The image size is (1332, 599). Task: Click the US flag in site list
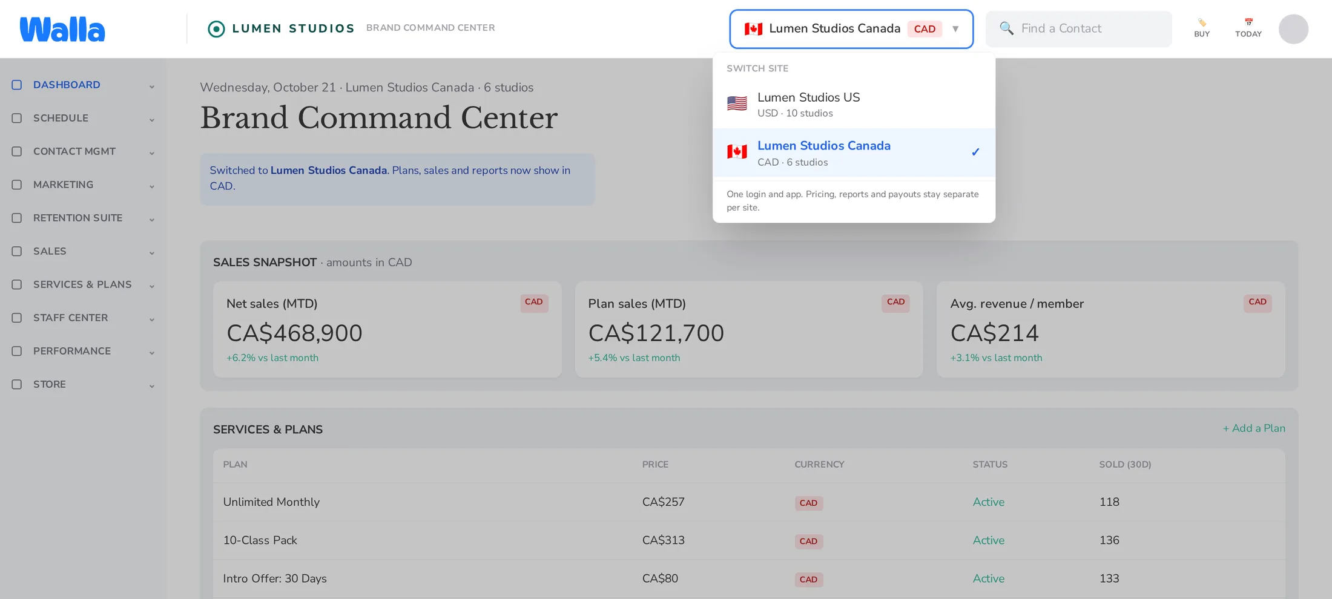click(x=737, y=104)
